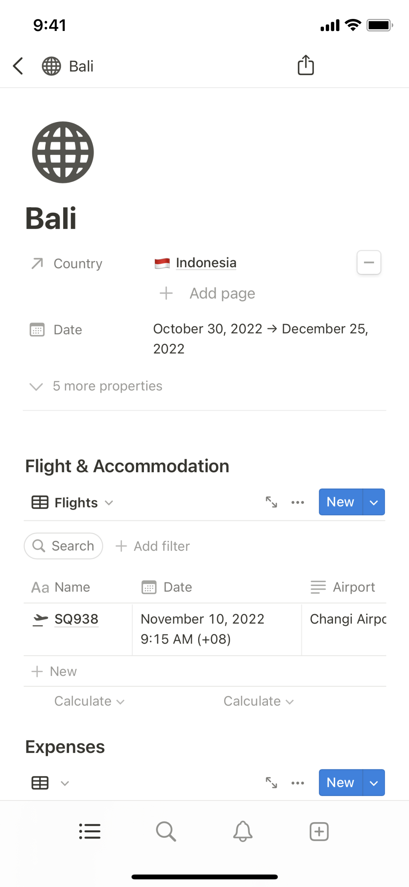Open the SQ938 flight row
The height and width of the screenshot is (887, 409).
pos(76,619)
